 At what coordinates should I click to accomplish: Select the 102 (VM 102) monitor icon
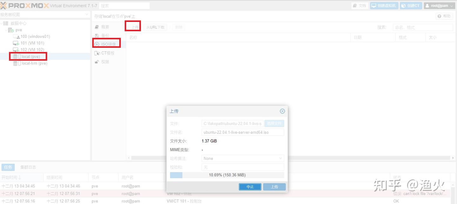pyautogui.click(x=16, y=50)
